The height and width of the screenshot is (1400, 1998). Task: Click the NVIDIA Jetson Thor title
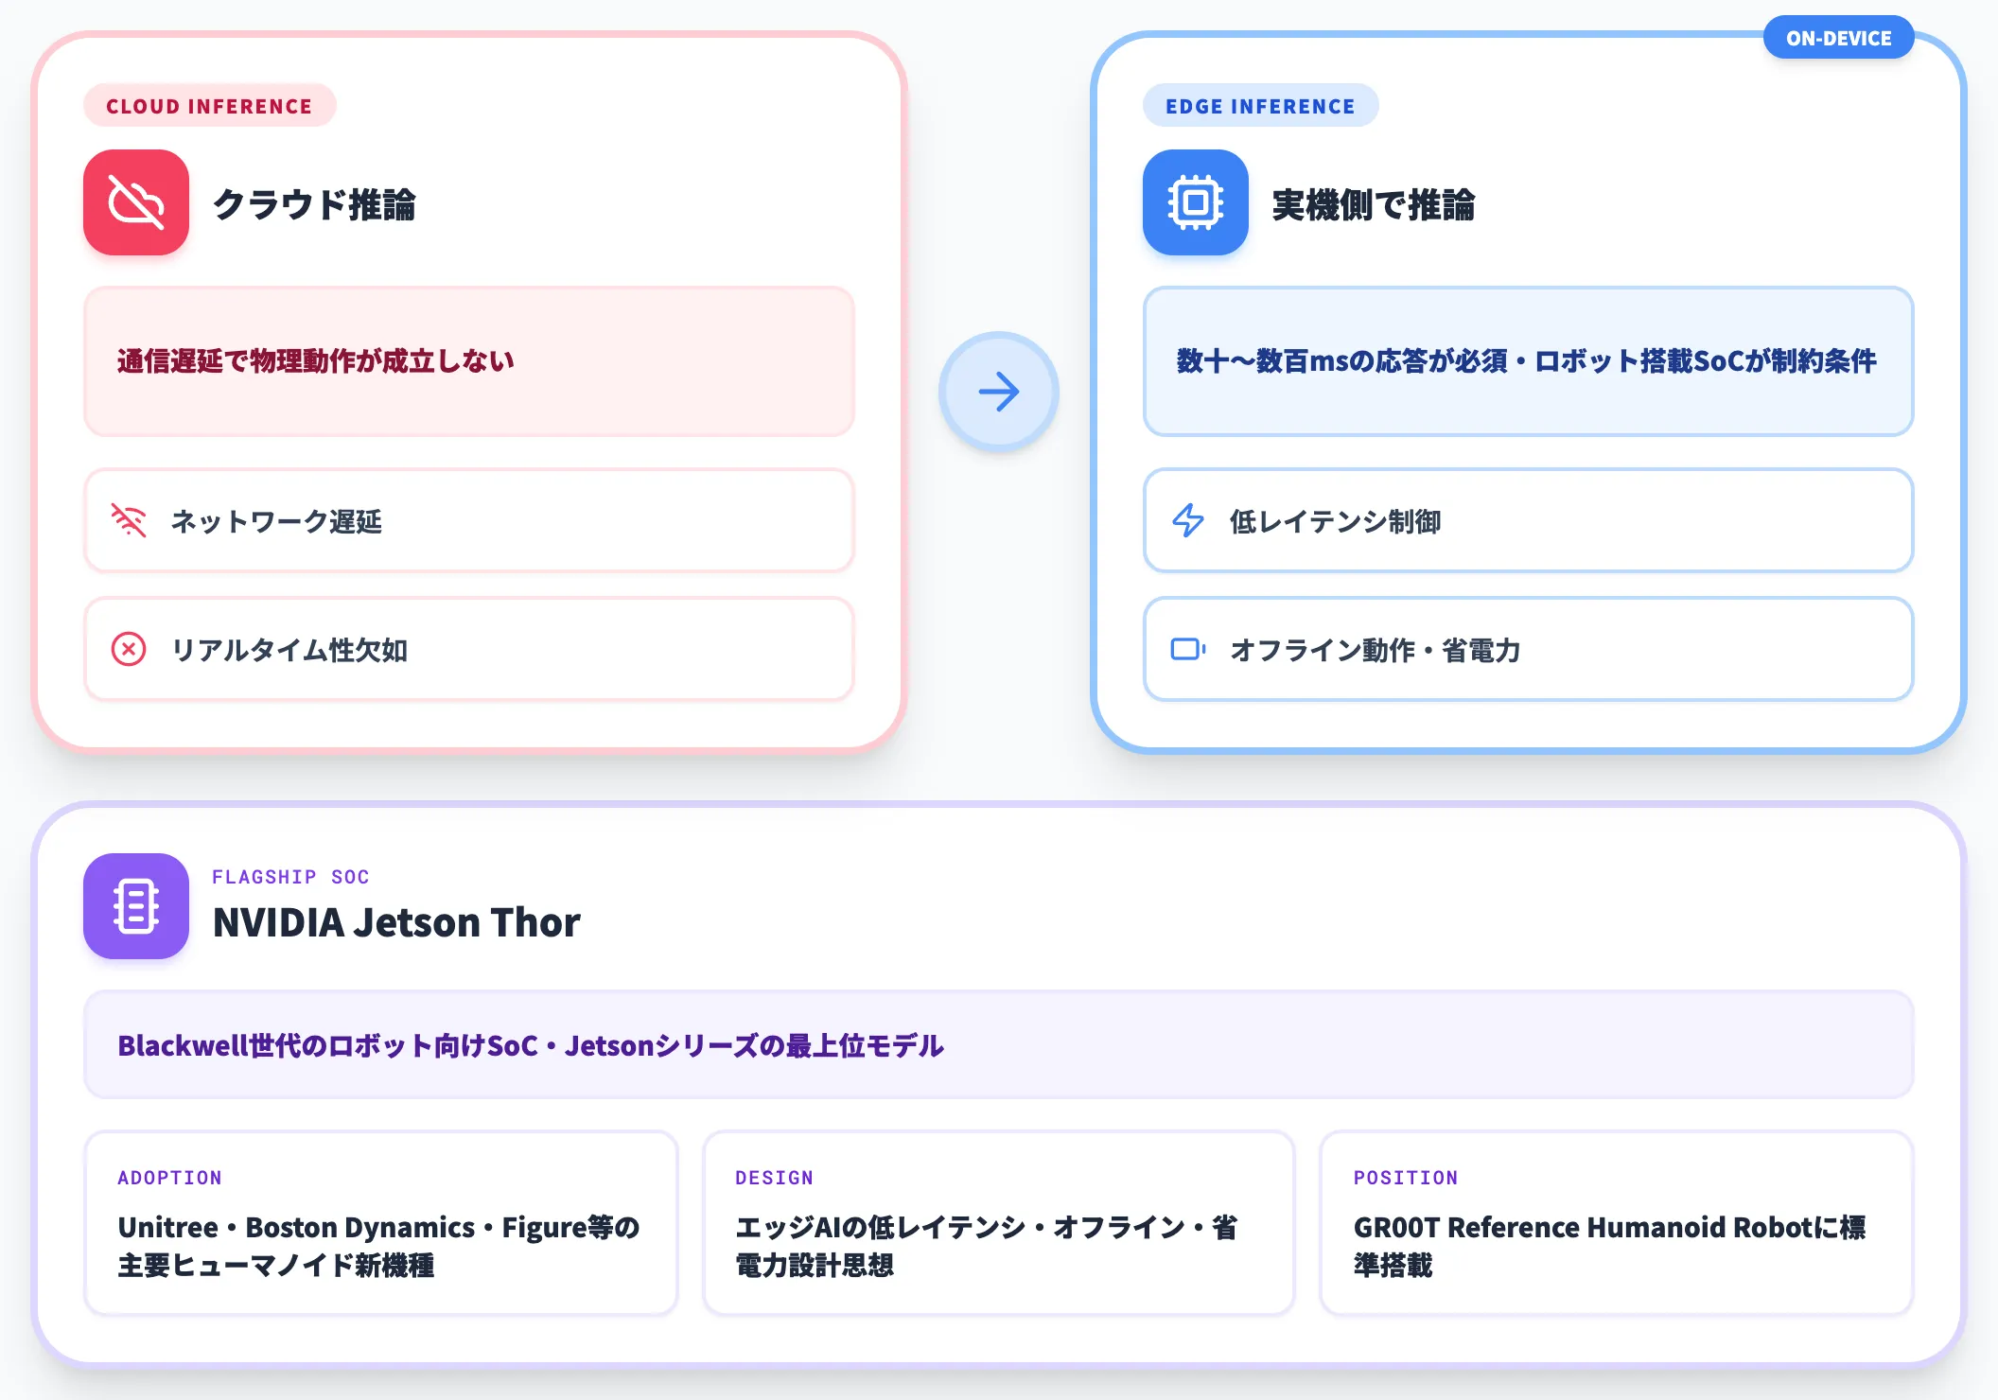(x=396, y=922)
